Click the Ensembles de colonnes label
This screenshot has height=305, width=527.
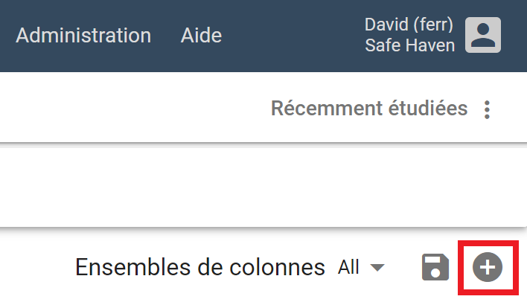tap(200, 267)
